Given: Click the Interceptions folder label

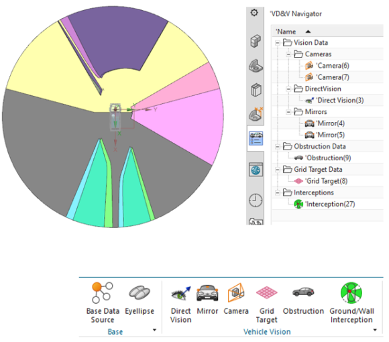Looking at the screenshot, I should coord(314,192).
